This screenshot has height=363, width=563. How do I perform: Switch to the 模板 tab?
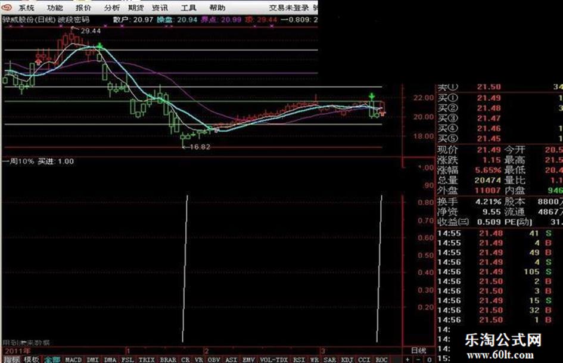tap(32, 359)
